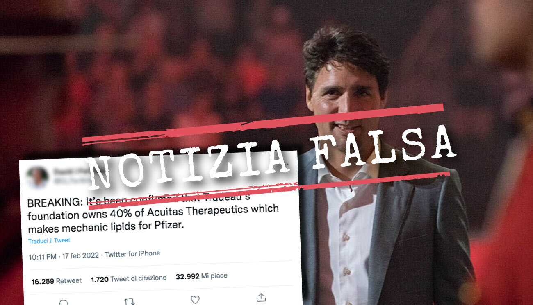The image size is (533, 305).
Task: Open the 10:11 PM timestamp
Action: [43, 257]
